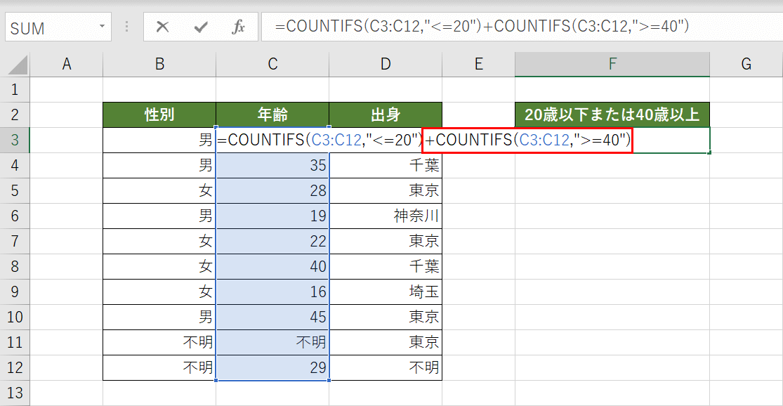Click the 20歳以下または40歳以上 header cell
This screenshot has height=406, width=783.
tap(612, 114)
